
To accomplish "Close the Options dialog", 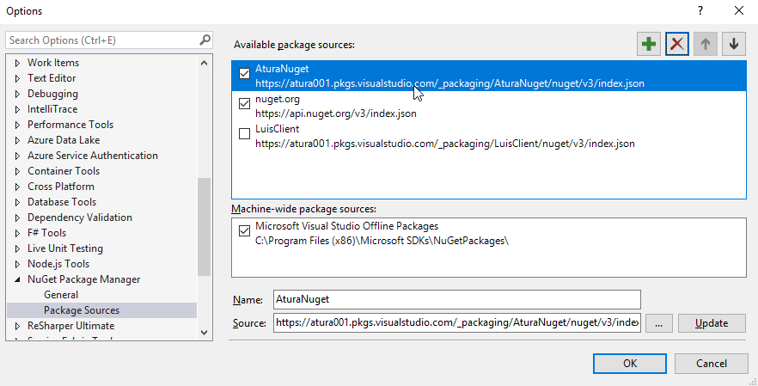I will coord(739,10).
